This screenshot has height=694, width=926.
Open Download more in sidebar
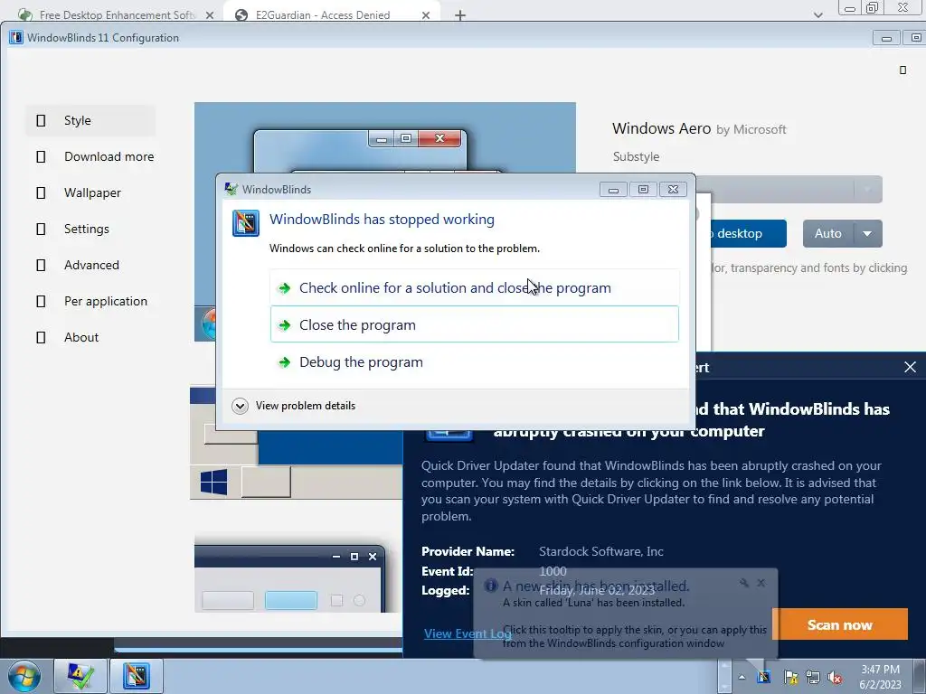click(x=90, y=156)
